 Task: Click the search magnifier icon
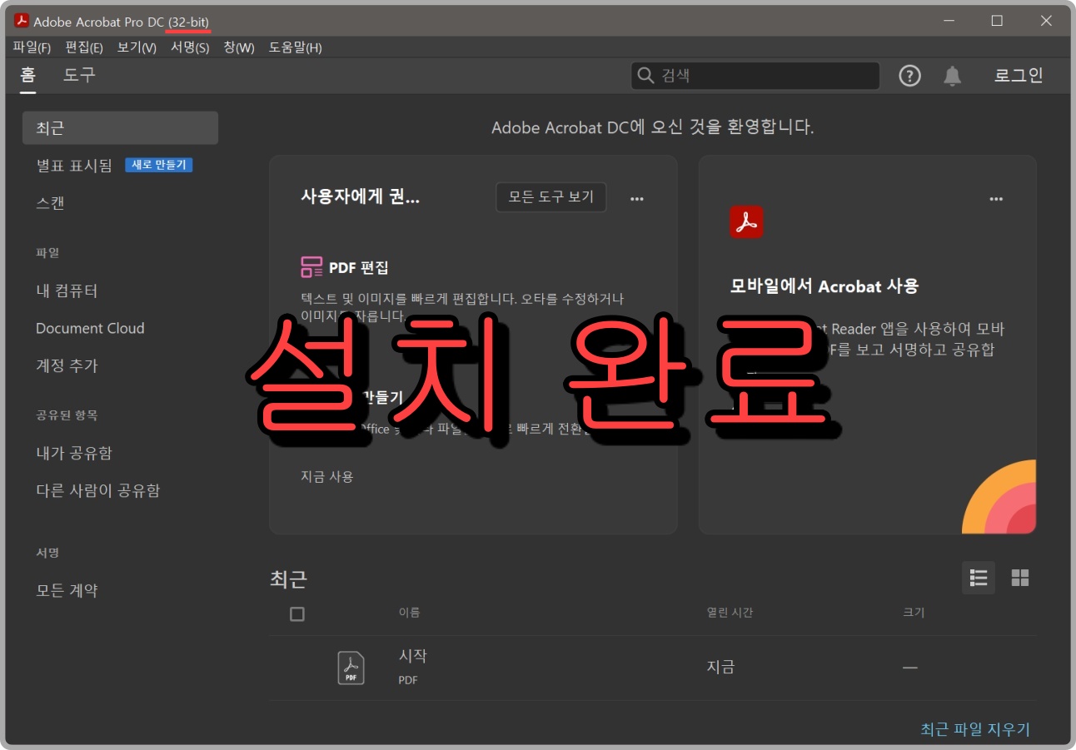(x=645, y=76)
